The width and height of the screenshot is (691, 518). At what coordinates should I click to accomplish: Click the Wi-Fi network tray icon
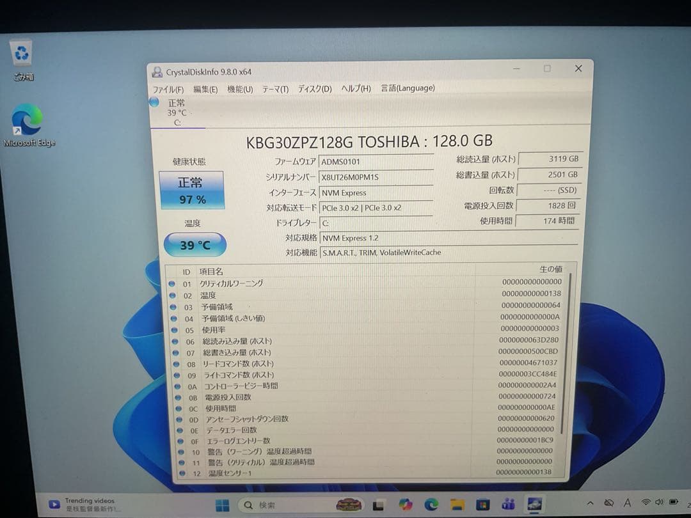point(646,502)
